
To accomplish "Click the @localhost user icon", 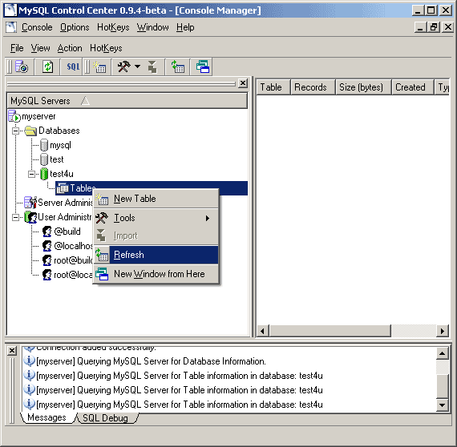I will point(47,246).
